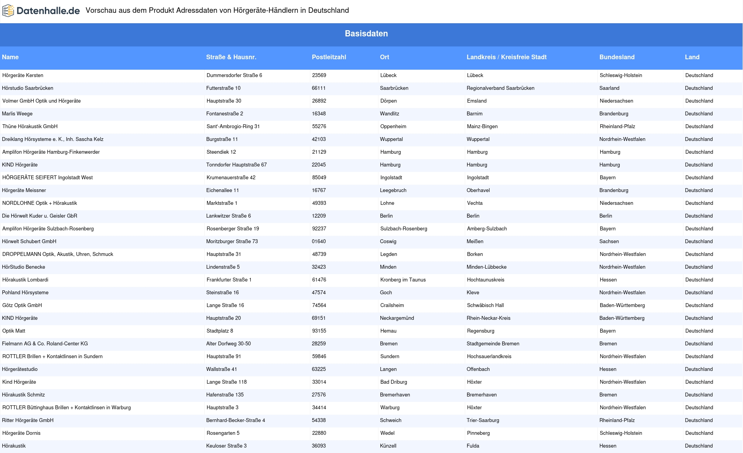
Task: Click the Land column header
Action: pyautogui.click(x=692, y=57)
